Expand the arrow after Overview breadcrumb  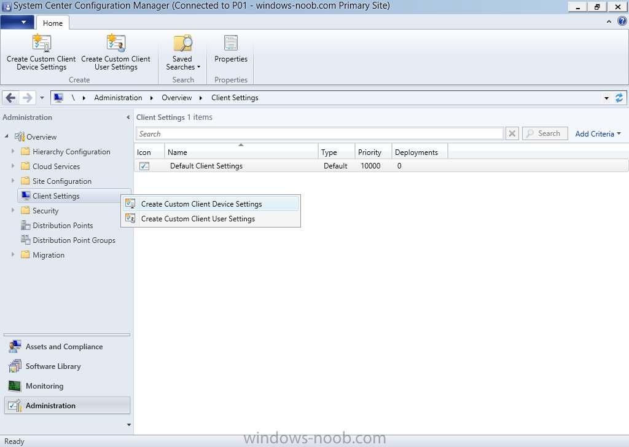click(201, 98)
